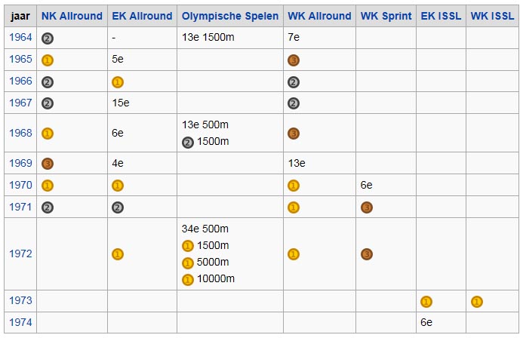Open the year 1972 link
The height and width of the screenshot is (338, 520).
pyautogui.click(x=20, y=253)
